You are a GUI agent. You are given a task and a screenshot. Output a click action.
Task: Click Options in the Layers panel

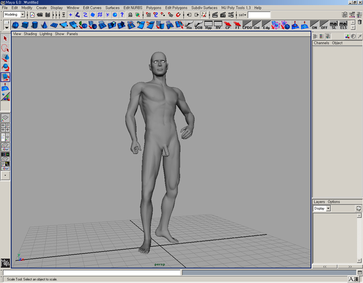(x=334, y=202)
